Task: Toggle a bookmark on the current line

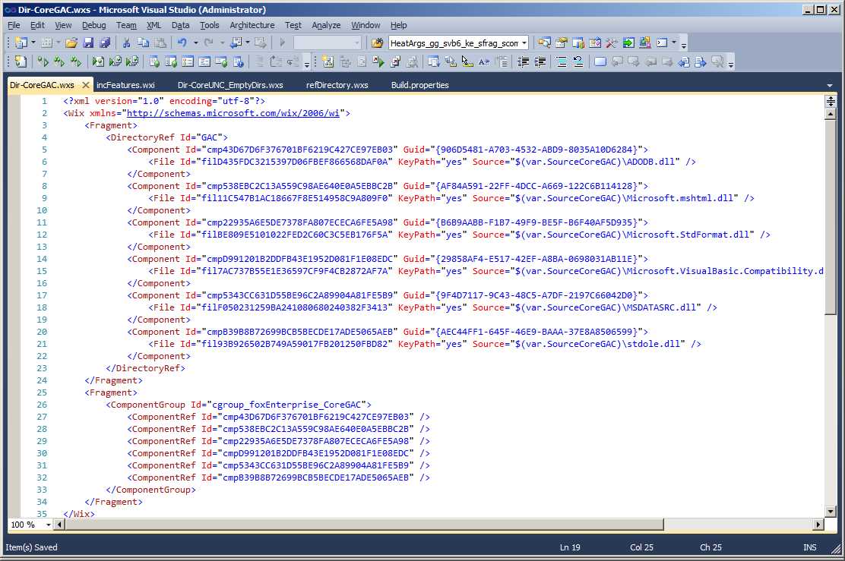Action: [600, 62]
